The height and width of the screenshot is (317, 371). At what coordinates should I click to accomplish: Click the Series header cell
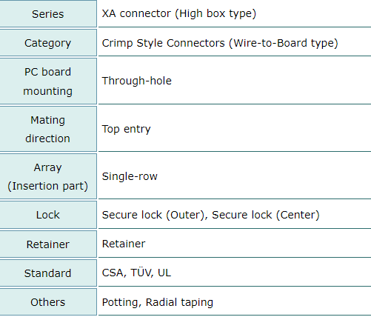[48, 14]
